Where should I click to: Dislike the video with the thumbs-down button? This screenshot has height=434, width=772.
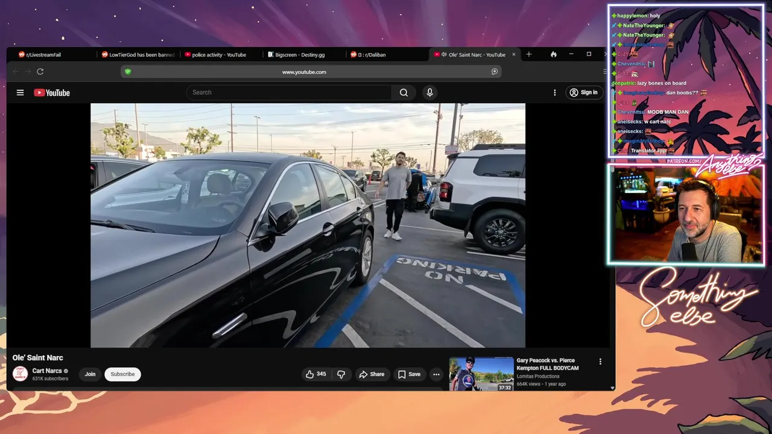coord(341,374)
